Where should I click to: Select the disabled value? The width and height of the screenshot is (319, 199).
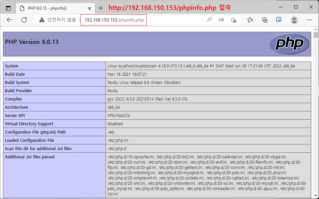click(115, 124)
